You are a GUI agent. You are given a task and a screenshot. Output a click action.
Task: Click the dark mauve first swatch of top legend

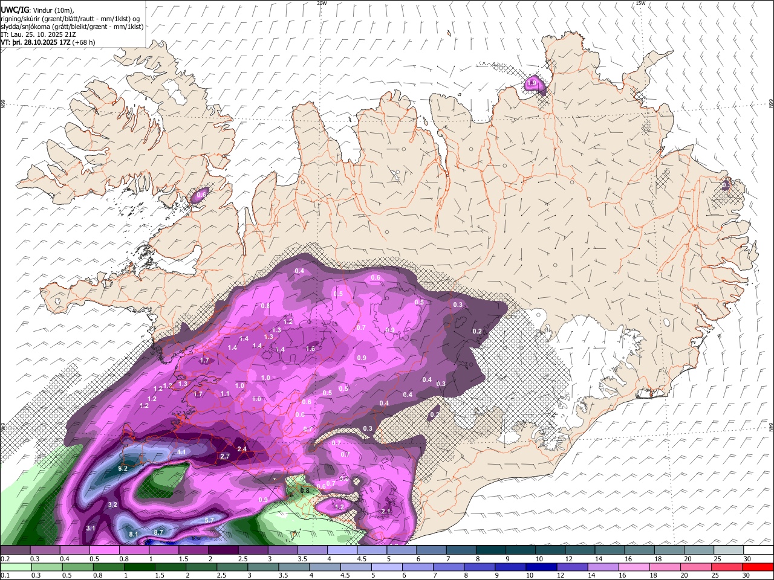coord(15,550)
